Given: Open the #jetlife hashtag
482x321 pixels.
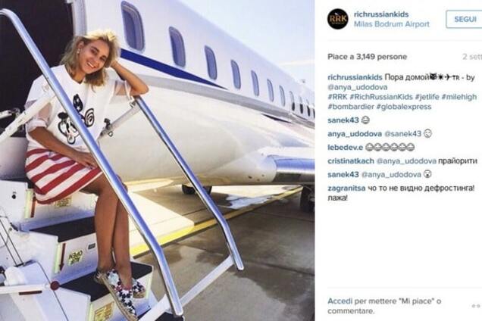Looking at the screenshot, I should click(427, 97).
